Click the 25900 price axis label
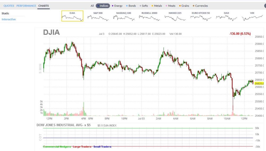266x151 pixels. 259,44
